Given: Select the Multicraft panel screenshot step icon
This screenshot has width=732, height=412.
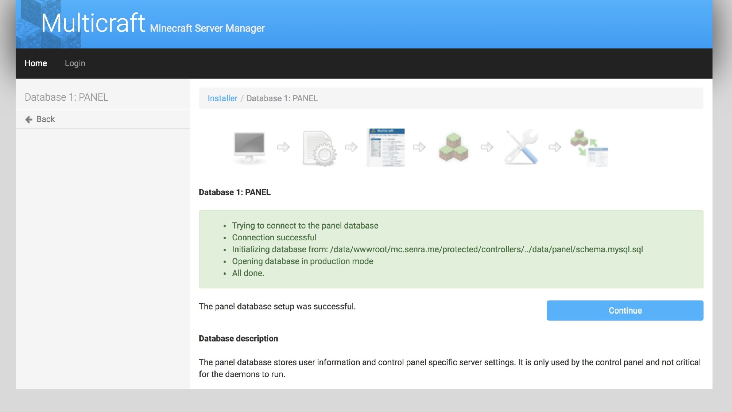Looking at the screenshot, I should pyautogui.click(x=385, y=147).
